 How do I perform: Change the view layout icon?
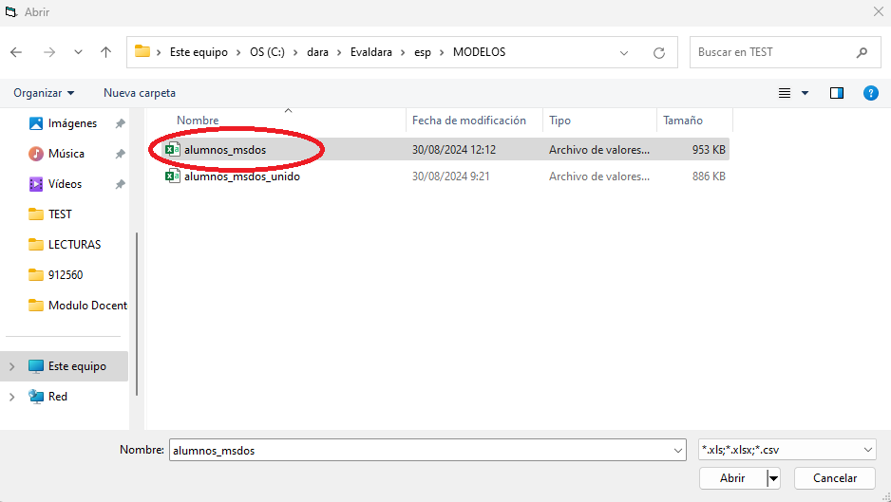click(785, 93)
